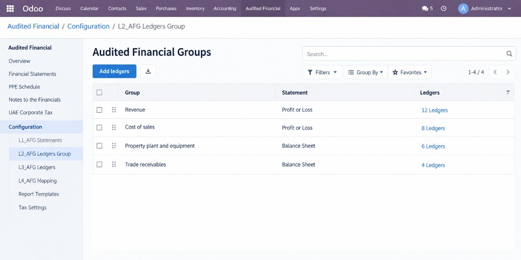Open the Inventory menu
Screen dimensions: 521x260
pos(195,9)
